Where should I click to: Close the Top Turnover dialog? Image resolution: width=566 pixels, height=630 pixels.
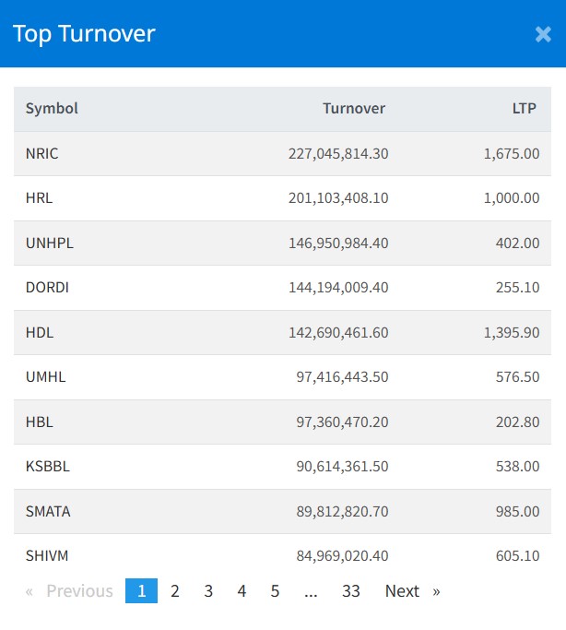coord(543,34)
